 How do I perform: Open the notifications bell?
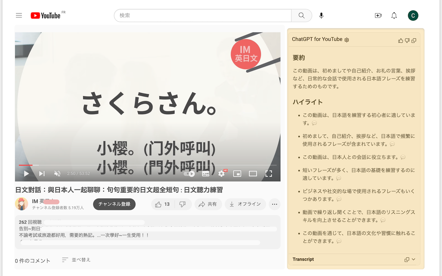point(394,16)
